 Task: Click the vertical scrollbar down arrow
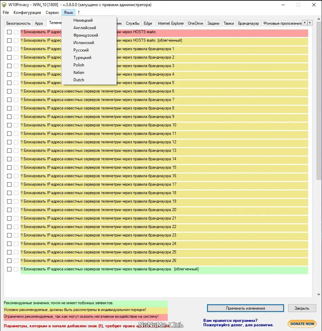319,294
